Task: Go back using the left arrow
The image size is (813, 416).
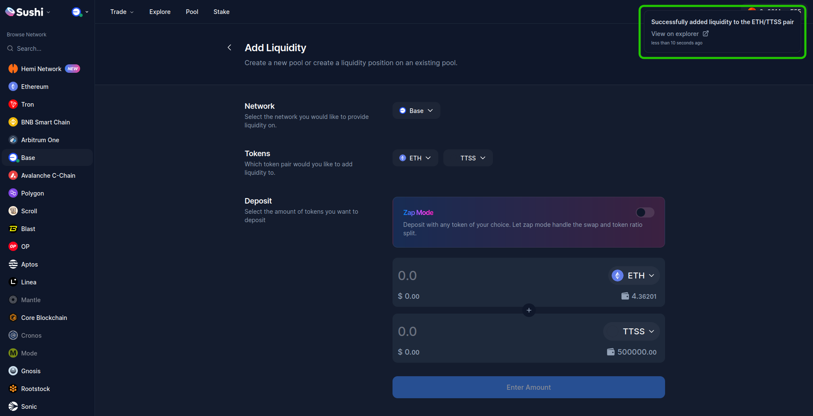Action: [x=229, y=47]
